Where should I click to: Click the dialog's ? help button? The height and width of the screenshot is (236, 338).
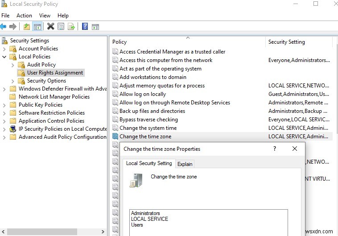(x=274, y=149)
